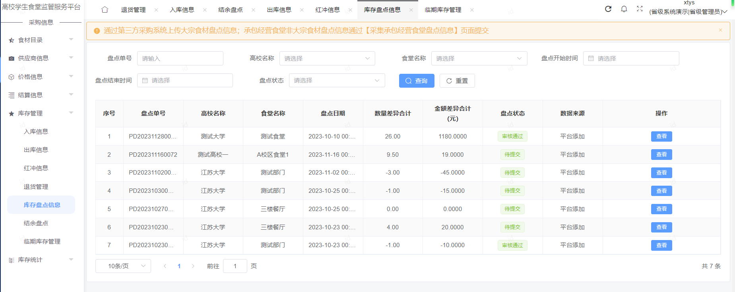View record PD202311160072
Image resolution: width=735 pixels, height=292 pixels.
[x=661, y=155]
